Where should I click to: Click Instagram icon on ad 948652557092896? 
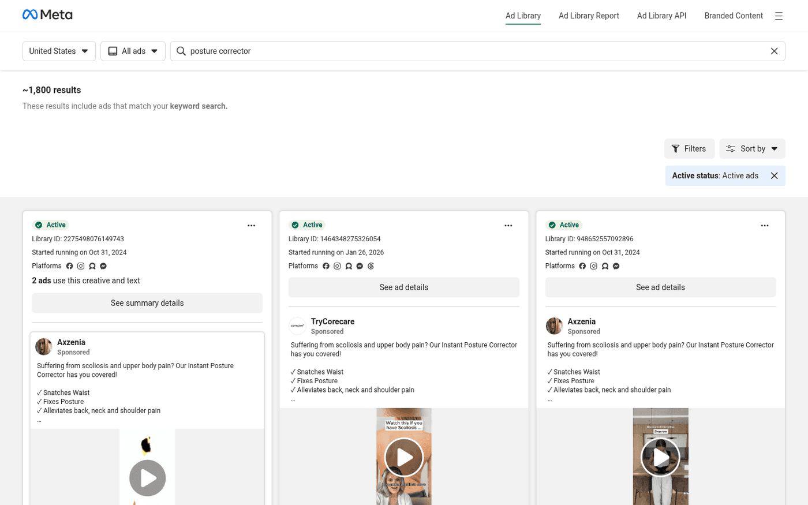[x=593, y=266]
